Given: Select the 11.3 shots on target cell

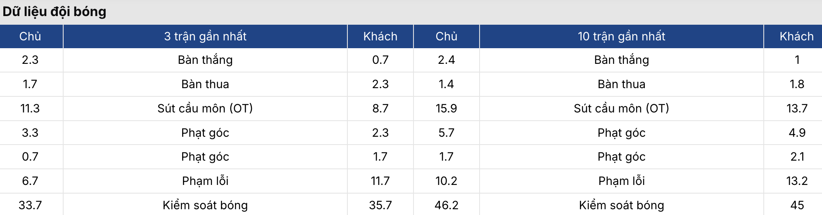Looking at the screenshot, I should [30, 108].
